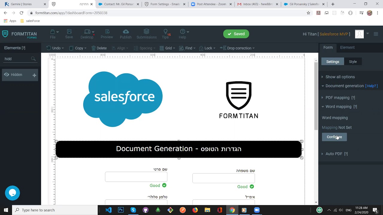Switch to the Element tab
This screenshot has width=383, height=215.
(x=347, y=47)
